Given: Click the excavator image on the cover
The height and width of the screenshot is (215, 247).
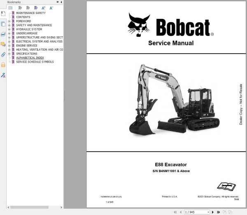Looking at the screenshot, I should [x=175, y=100].
